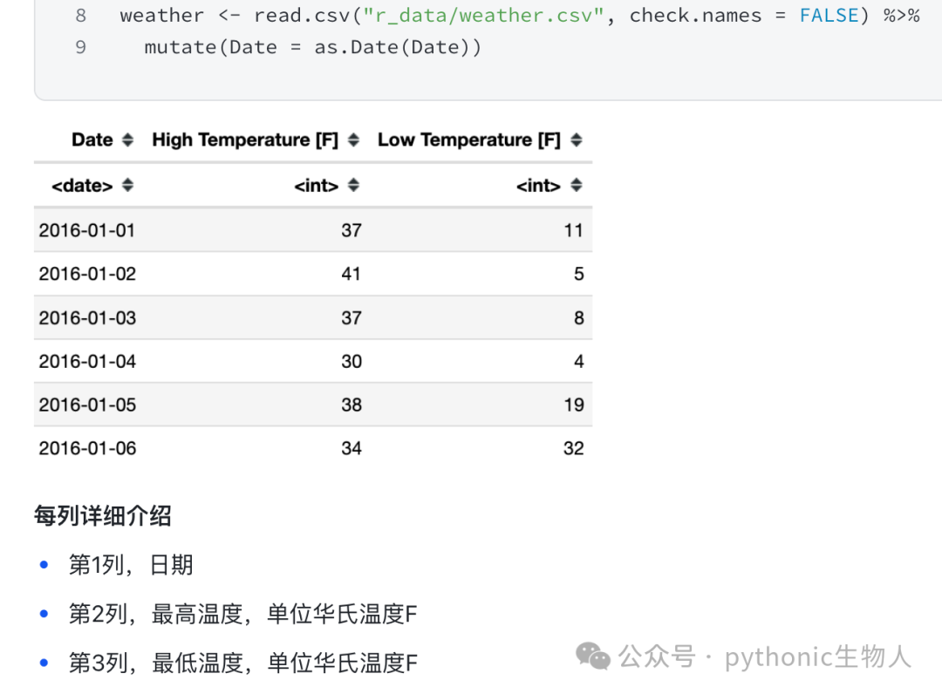Click the mutate(Date = as.Date(Date)) code line
The image size is (942, 694).
click(313, 47)
